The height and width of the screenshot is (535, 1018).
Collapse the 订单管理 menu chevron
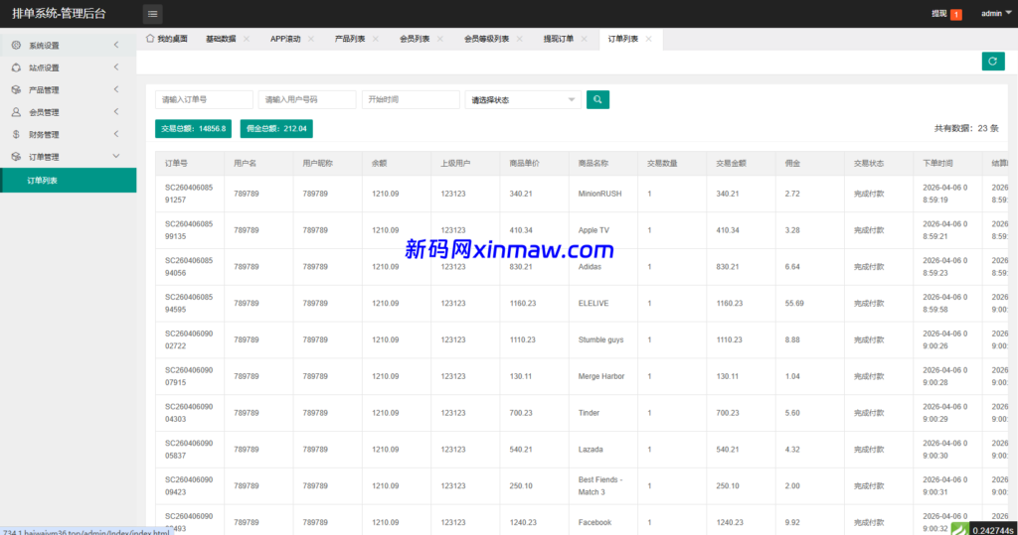116,156
